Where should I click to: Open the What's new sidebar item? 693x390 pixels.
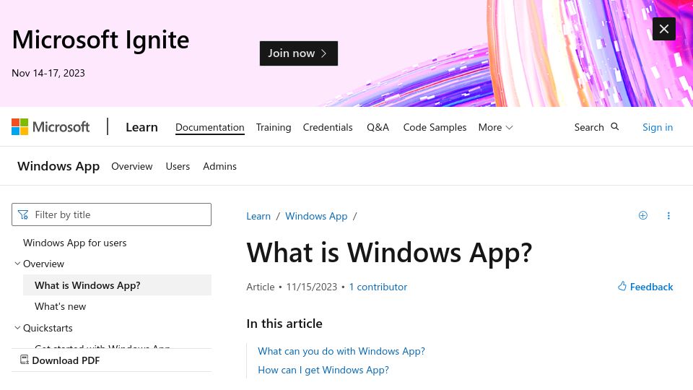(x=60, y=306)
